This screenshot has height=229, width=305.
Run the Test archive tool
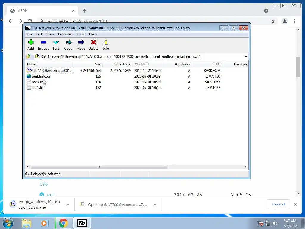pos(56,42)
